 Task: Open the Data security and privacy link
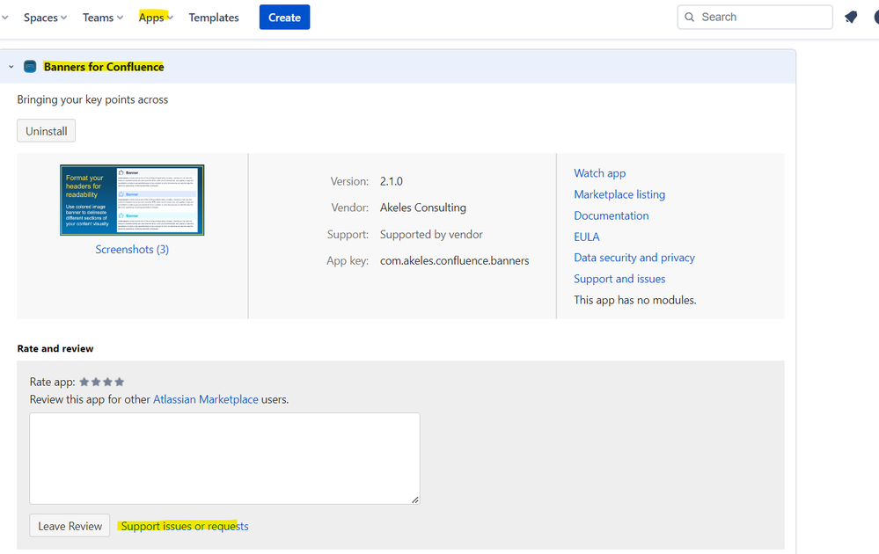[634, 258]
